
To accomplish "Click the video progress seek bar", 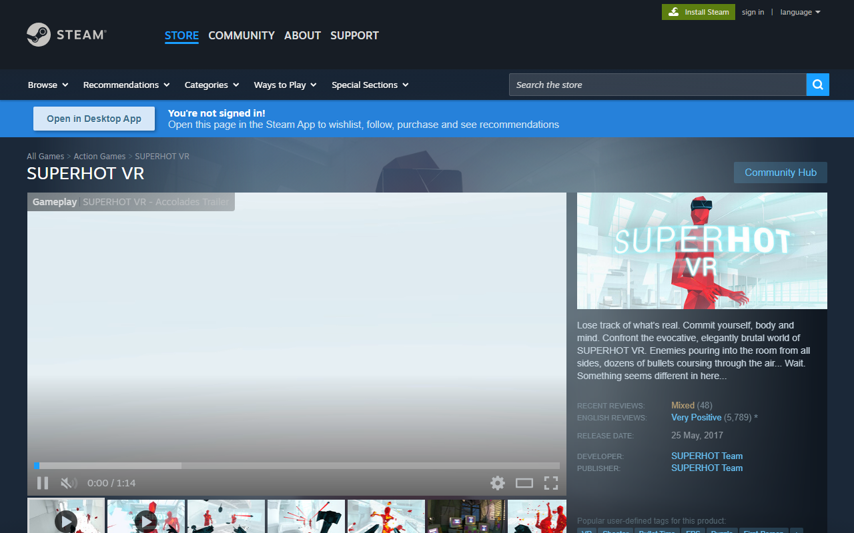I will pos(297,466).
